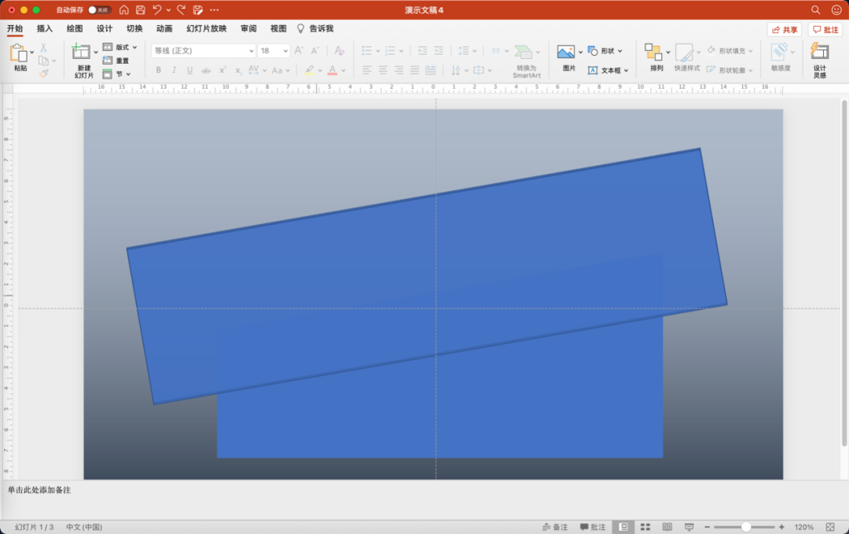Open the 插入 ribbon tab

[44, 28]
